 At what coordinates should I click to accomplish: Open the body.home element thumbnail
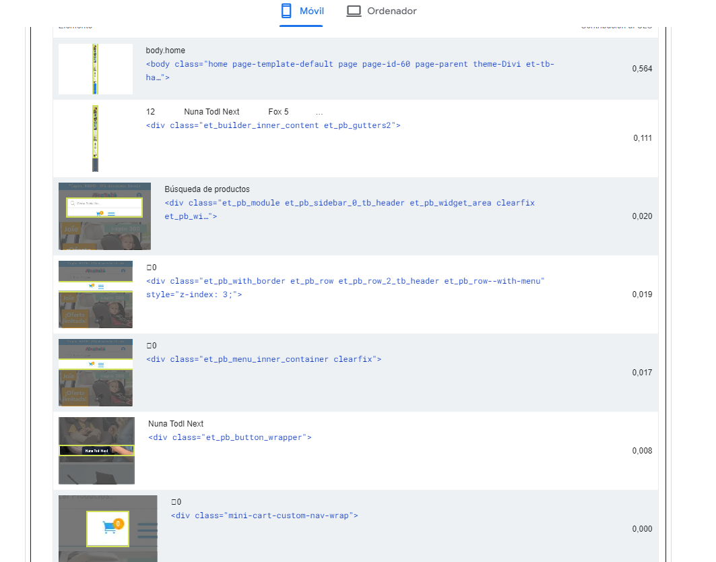(96, 69)
